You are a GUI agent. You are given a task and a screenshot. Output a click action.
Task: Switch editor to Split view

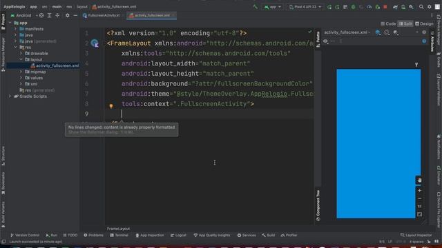click(405, 23)
